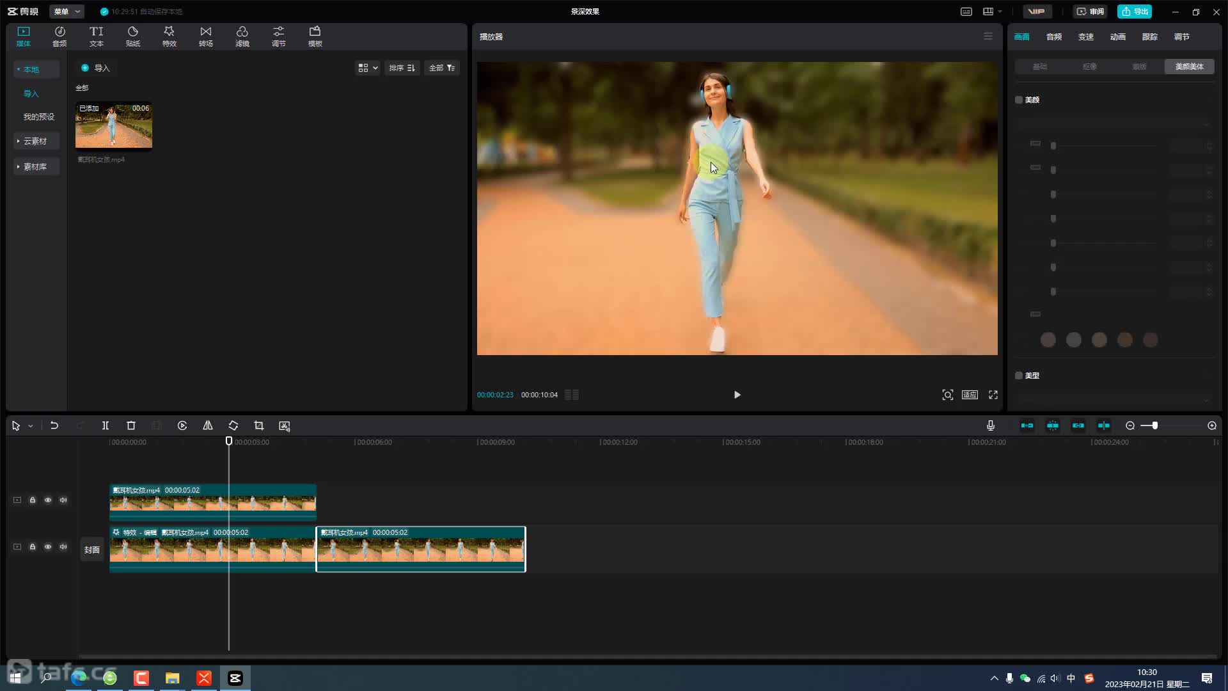Open the 滤镜 filters panel

242,36
